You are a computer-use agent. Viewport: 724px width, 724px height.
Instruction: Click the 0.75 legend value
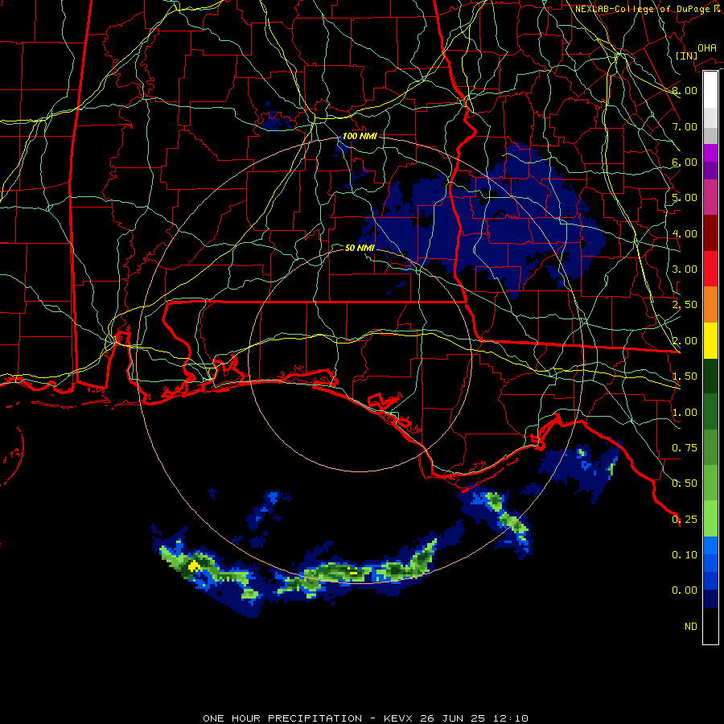pyautogui.click(x=685, y=448)
